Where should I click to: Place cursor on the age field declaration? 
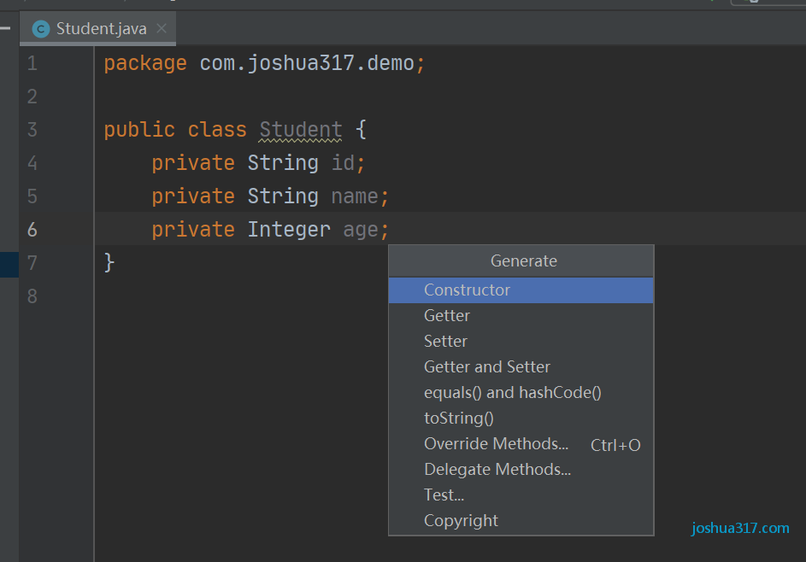tap(361, 230)
